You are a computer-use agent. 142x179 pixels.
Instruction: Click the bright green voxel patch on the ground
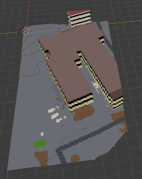[x=40, y=144]
